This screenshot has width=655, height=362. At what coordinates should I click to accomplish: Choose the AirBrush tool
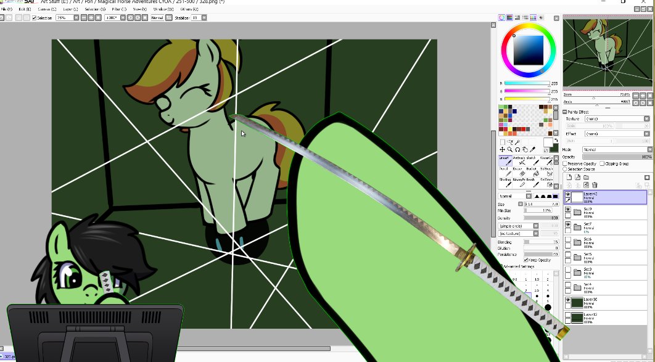coord(519,160)
